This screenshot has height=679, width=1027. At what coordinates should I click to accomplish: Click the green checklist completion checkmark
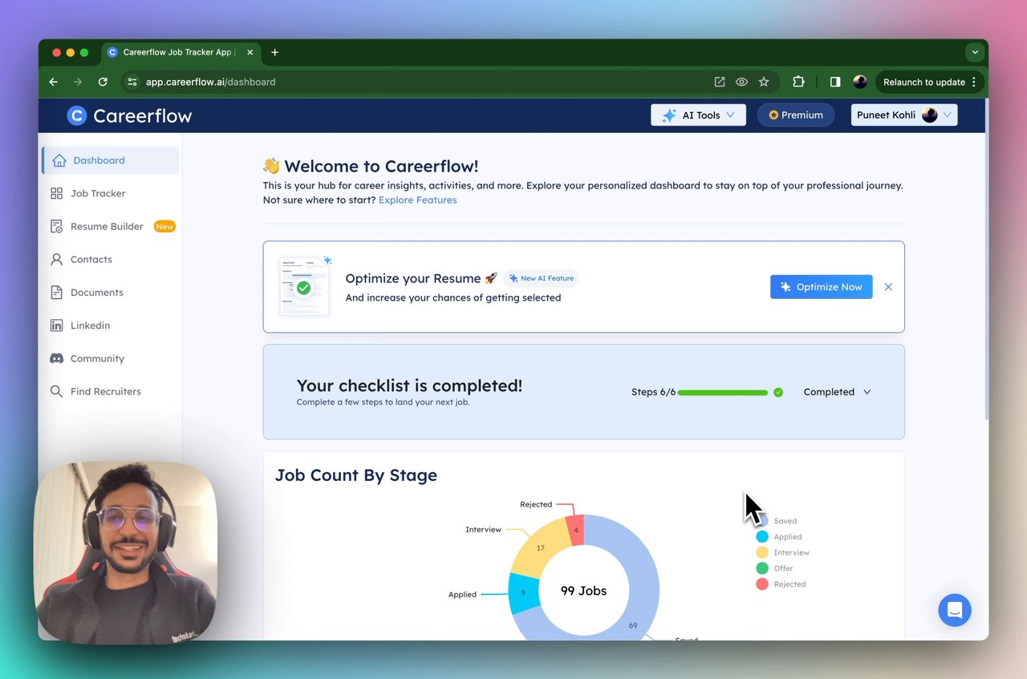tap(777, 393)
